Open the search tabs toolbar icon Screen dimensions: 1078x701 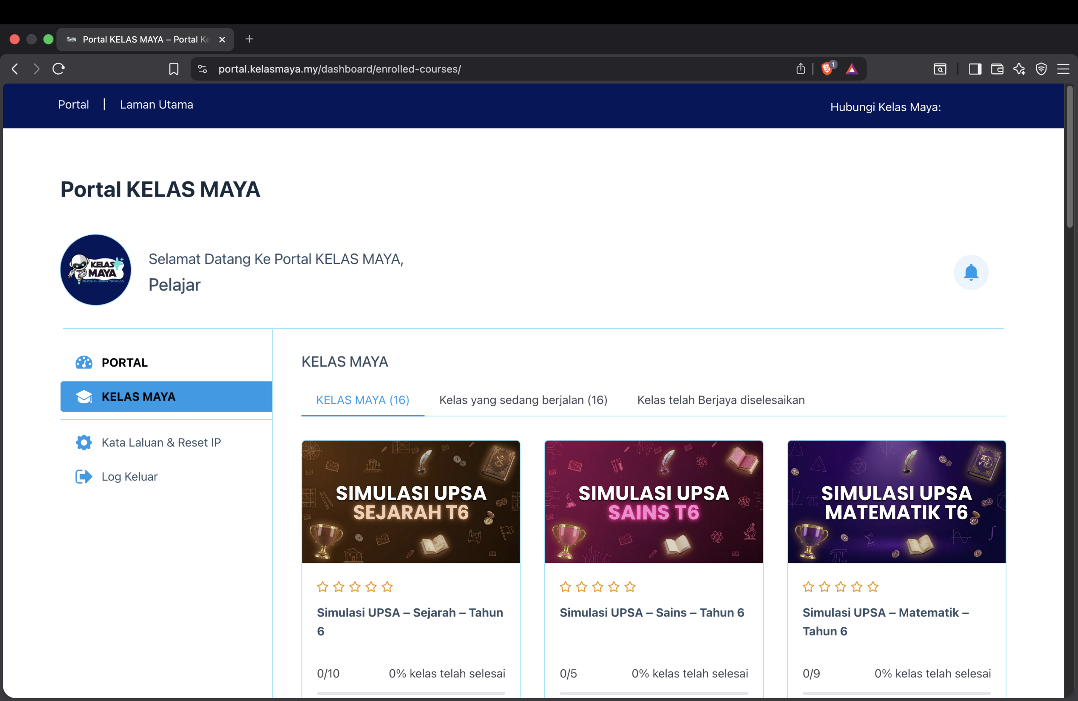tap(940, 69)
